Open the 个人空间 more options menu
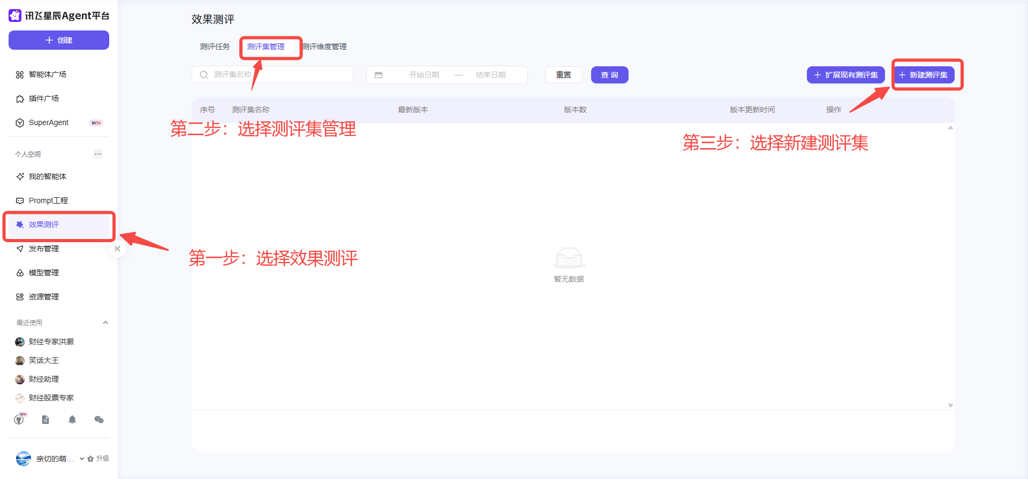 pos(98,154)
